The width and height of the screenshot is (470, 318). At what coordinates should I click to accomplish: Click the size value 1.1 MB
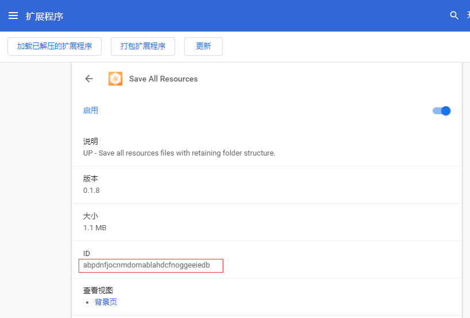95,227
